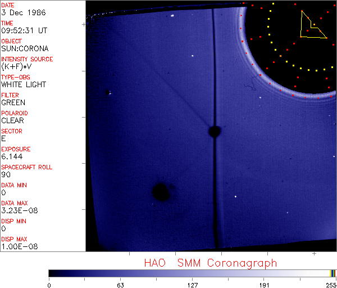This screenshot has height=288, width=337.
Task: Click the orange X marker on the occulting disk
Action: (280, 56)
